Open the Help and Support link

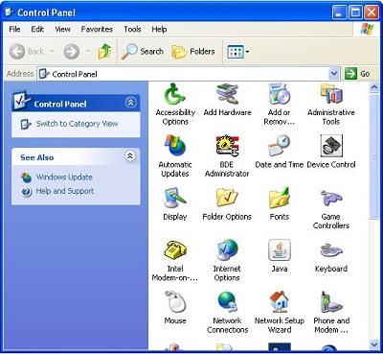pyautogui.click(x=65, y=191)
